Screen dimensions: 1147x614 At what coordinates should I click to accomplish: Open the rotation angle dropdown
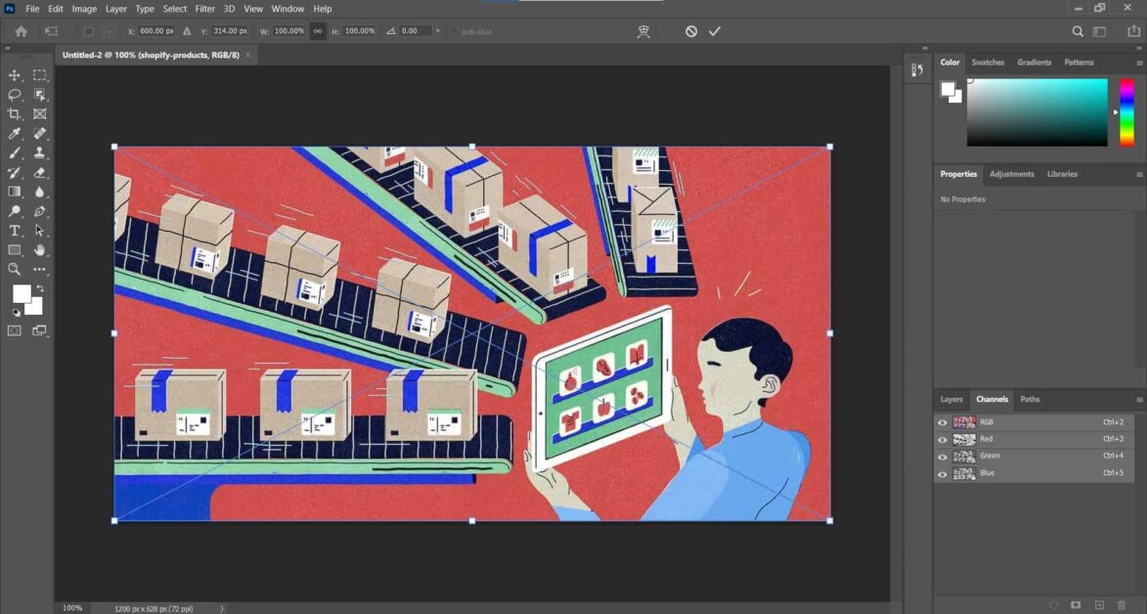(x=436, y=30)
